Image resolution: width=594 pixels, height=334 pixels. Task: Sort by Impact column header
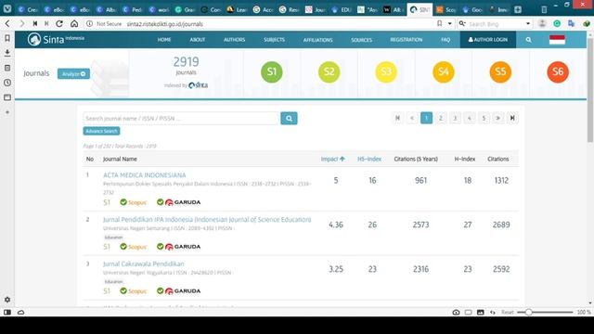tap(332, 159)
